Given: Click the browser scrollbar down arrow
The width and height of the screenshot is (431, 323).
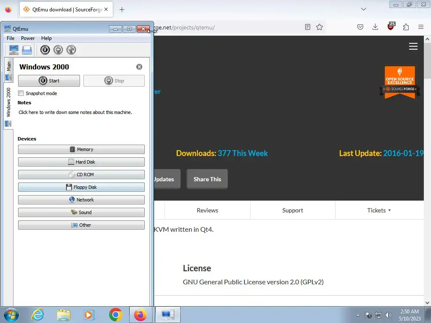Looking at the screenshot, I should (428, 303).
